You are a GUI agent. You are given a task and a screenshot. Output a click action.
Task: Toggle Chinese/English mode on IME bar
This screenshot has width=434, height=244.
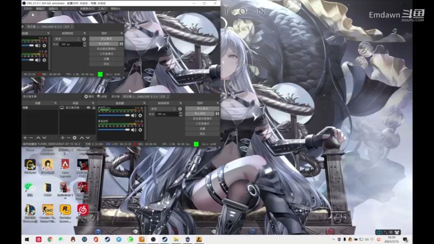(379, 232)
